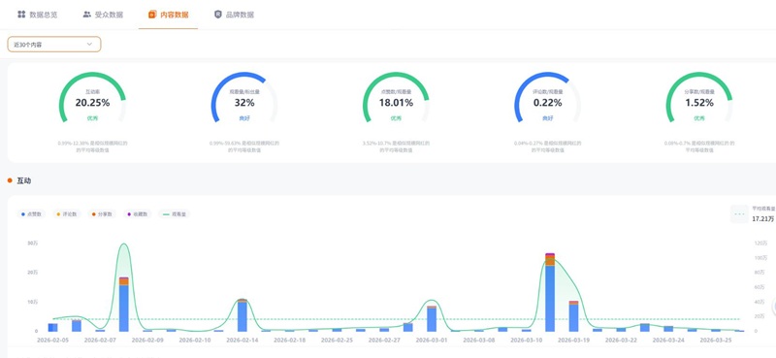Click the 2026-03-10 axis date label
Image resolution: width=776 pixels, height=358 pixels.
[x=527, y=341]
